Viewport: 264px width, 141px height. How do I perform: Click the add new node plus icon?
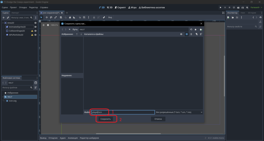point(4,18)
